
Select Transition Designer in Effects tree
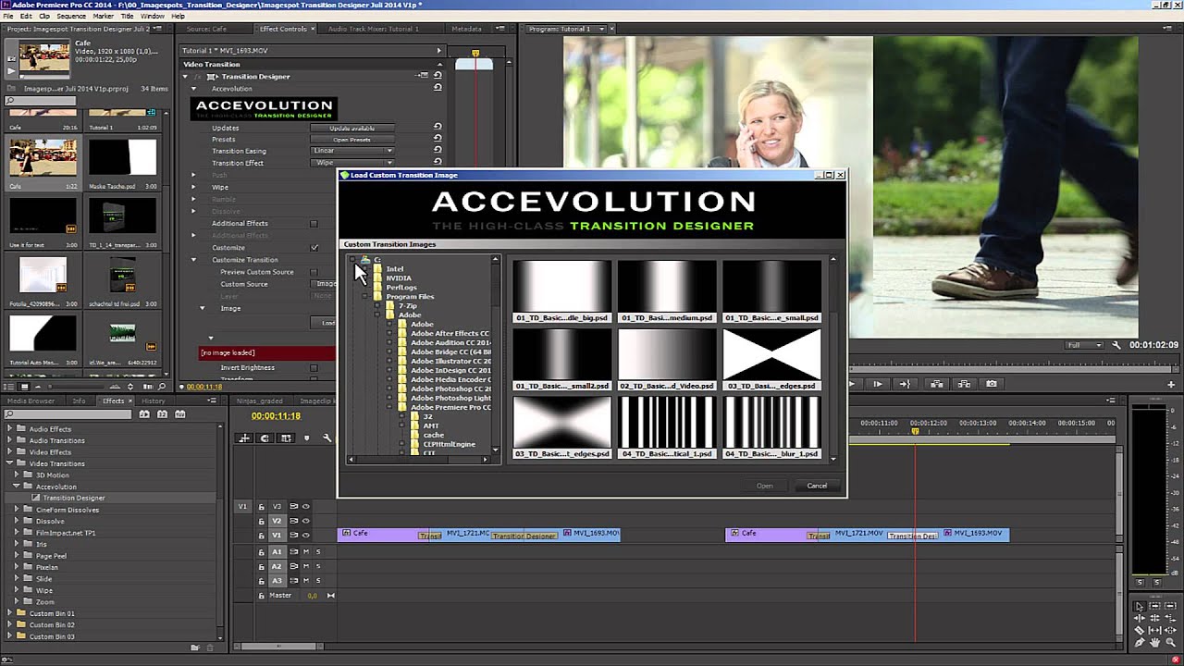[74, 498]
